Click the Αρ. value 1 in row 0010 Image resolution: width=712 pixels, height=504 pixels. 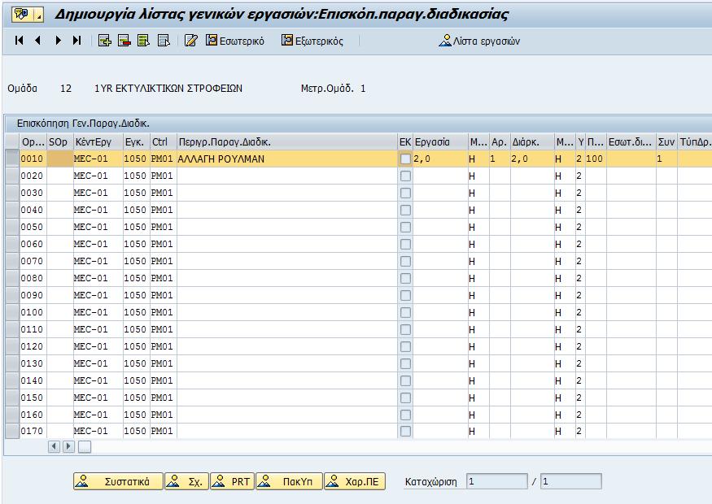(500, 159)
